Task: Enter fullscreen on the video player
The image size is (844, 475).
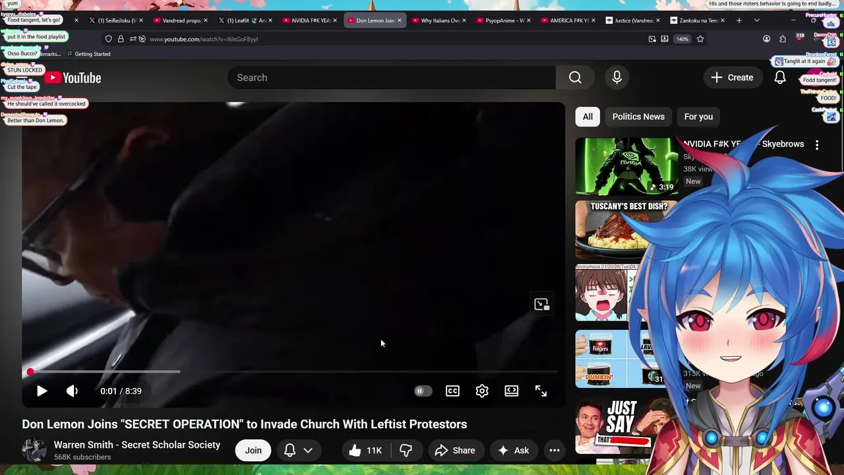Action: coord(541,391)
